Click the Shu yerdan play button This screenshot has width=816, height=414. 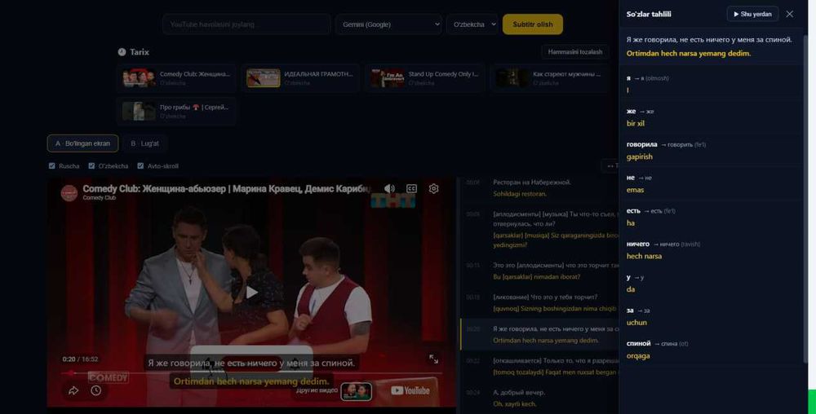(x=752, y=14)
